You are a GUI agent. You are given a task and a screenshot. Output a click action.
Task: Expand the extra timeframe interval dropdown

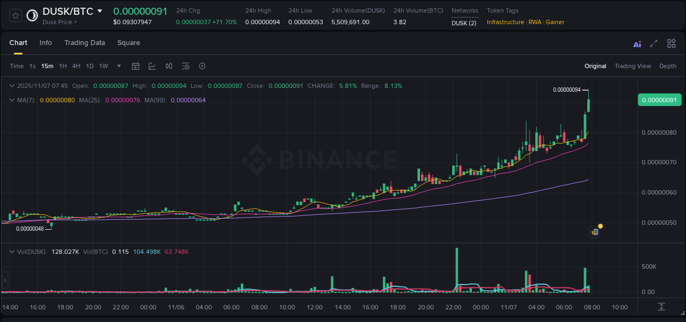(119, 66)
